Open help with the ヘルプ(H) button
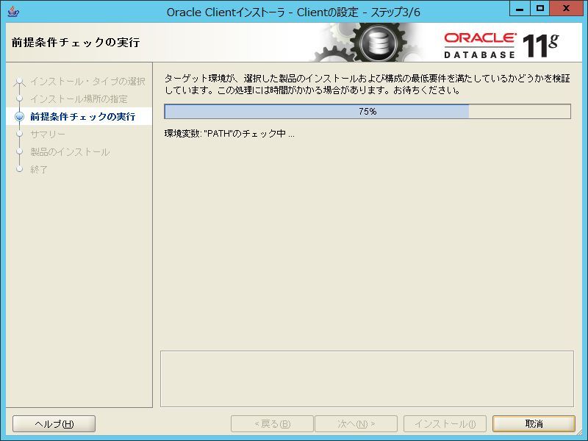The image size is (588, 441). coord(54,424)
